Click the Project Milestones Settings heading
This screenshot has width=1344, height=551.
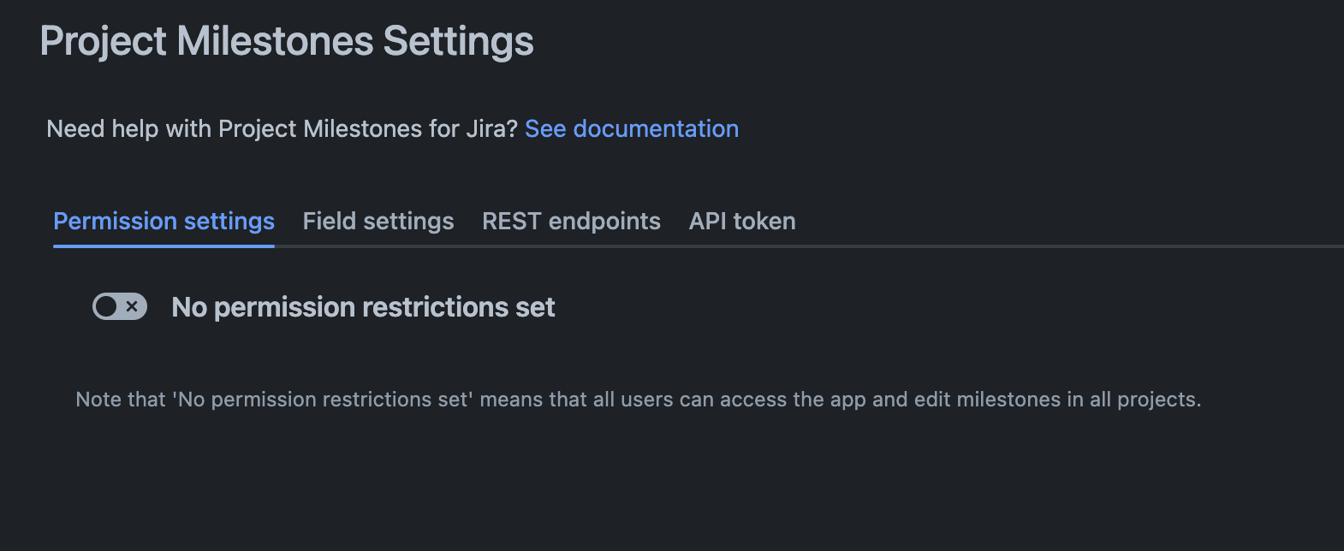(x=287, y=41)
